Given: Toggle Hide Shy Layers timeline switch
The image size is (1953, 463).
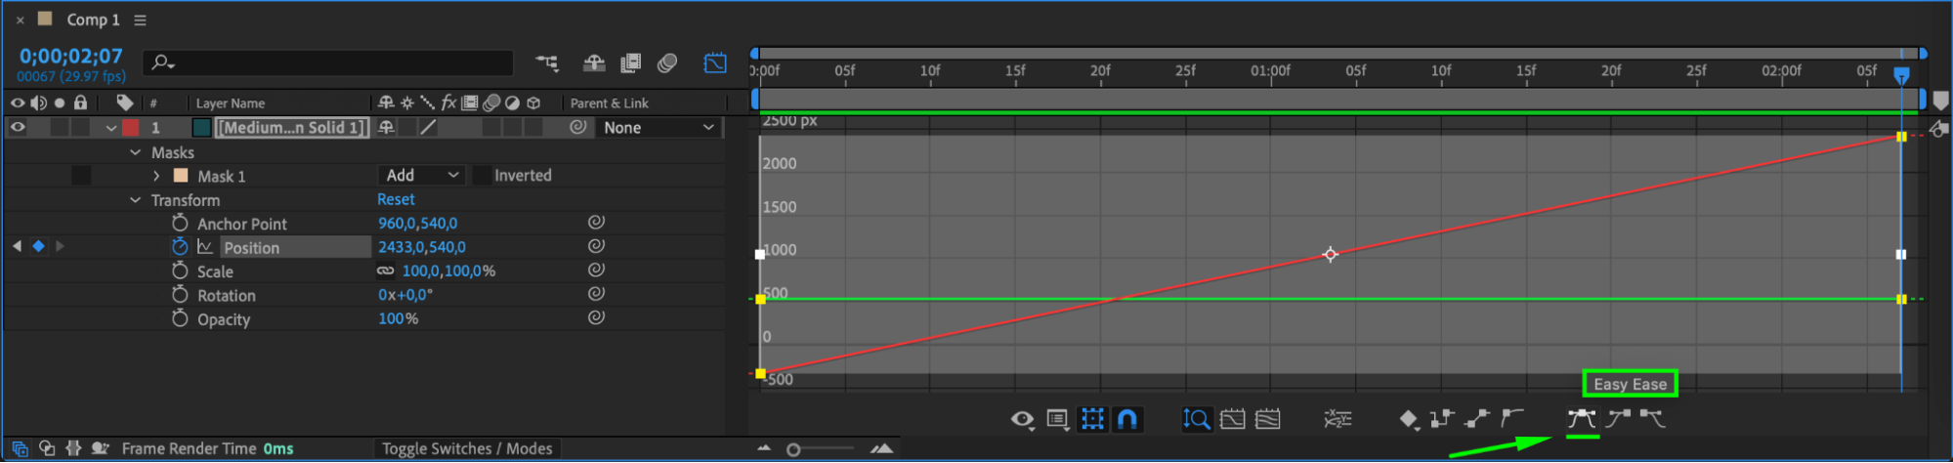Looking at the screenshot, I should click(x=594, y=63).
